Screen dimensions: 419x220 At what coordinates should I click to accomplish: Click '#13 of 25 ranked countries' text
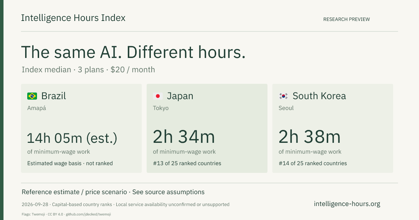187,163
